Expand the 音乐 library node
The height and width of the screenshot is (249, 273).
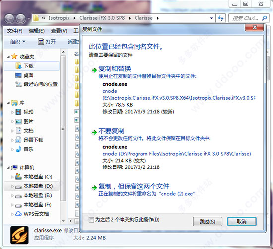(12, 149)
